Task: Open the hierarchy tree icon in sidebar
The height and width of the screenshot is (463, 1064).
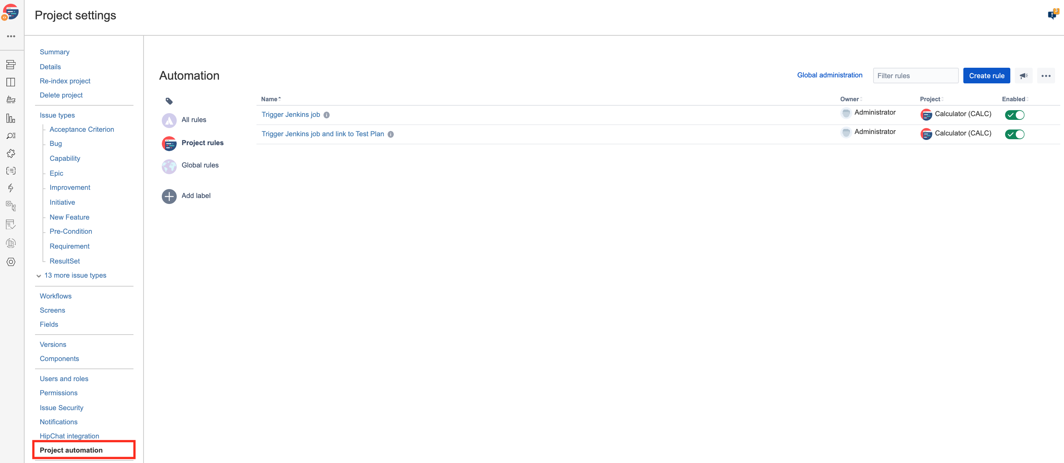Action: [11, 206]
